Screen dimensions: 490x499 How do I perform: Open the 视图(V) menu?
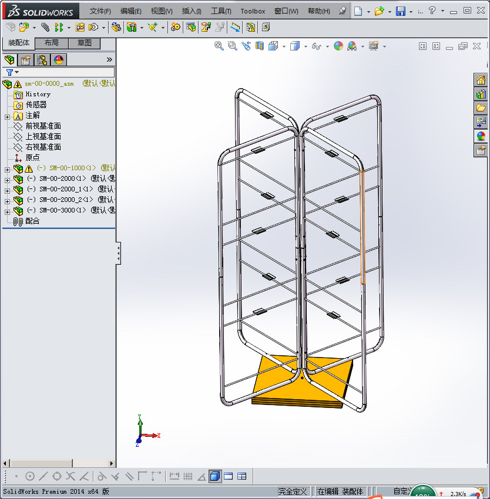pos(162,11)
